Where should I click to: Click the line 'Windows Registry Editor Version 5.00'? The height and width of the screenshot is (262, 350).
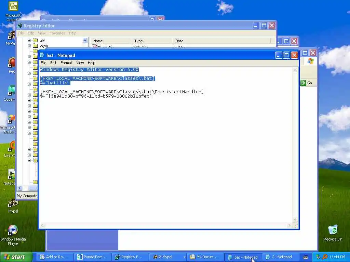click(x=89, y=70)
